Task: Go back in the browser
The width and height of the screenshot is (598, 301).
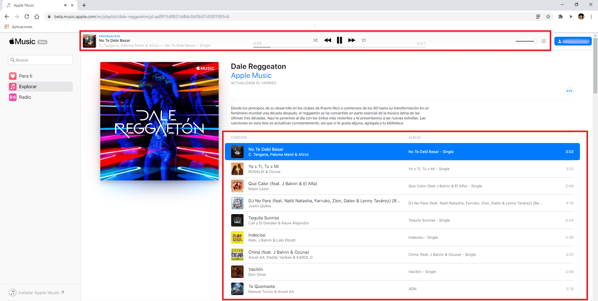Action: click(7, 17)
